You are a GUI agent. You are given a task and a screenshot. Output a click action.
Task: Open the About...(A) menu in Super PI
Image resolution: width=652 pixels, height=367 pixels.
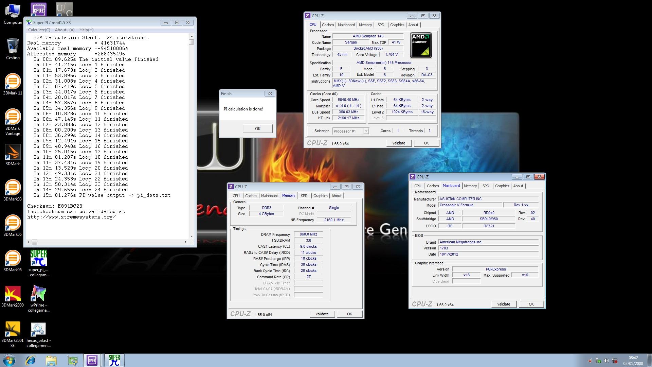pyautogui.click(x=65, y=30)
